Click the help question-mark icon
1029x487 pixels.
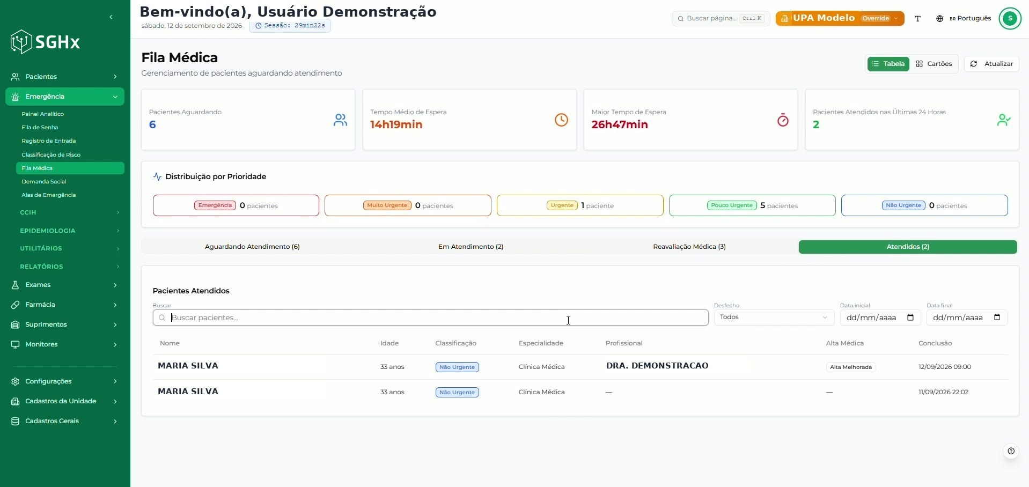tap(1011, 451)
